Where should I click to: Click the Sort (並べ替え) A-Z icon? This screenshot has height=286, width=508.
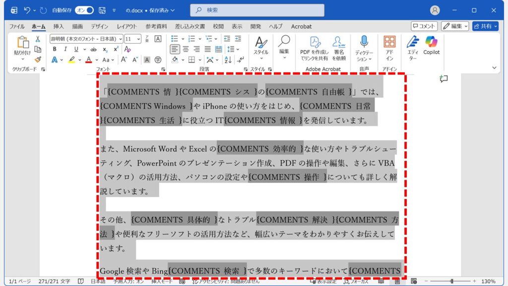click(x=227, y=59)
